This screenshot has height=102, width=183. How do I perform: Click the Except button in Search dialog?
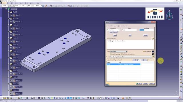pos(146,35)
